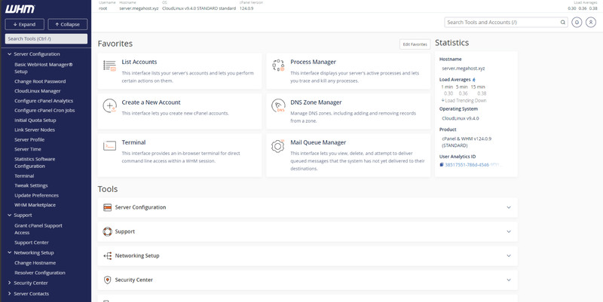
Task: Click the WHM logo
Action: click(20, 9)
